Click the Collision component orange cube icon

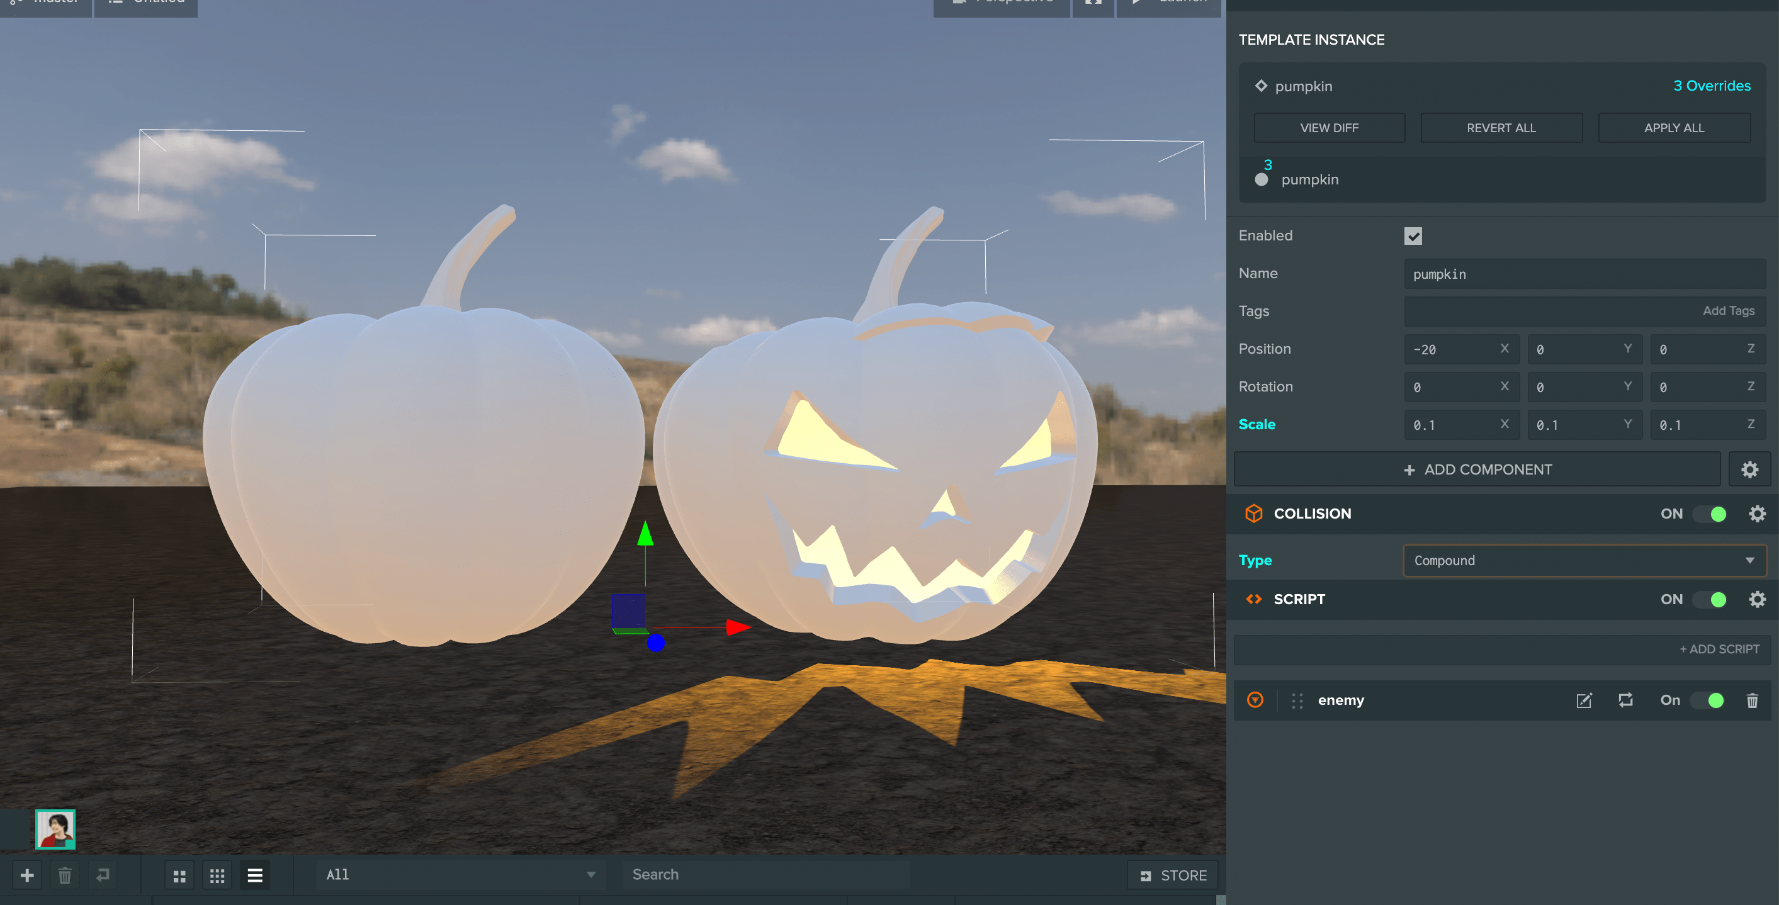1253,512
